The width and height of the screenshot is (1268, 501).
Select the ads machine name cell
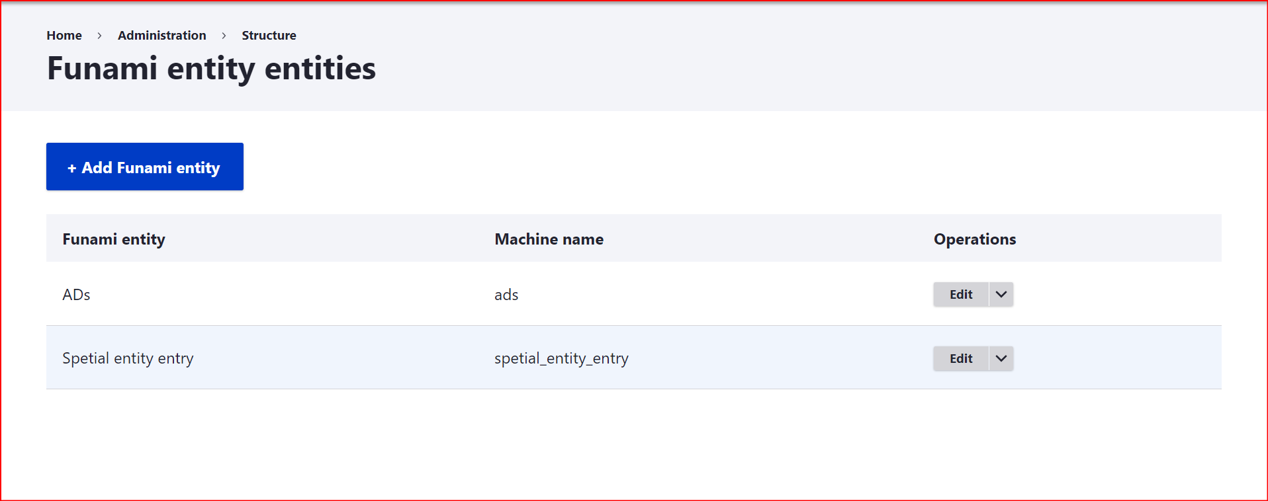tap(506, 295)
